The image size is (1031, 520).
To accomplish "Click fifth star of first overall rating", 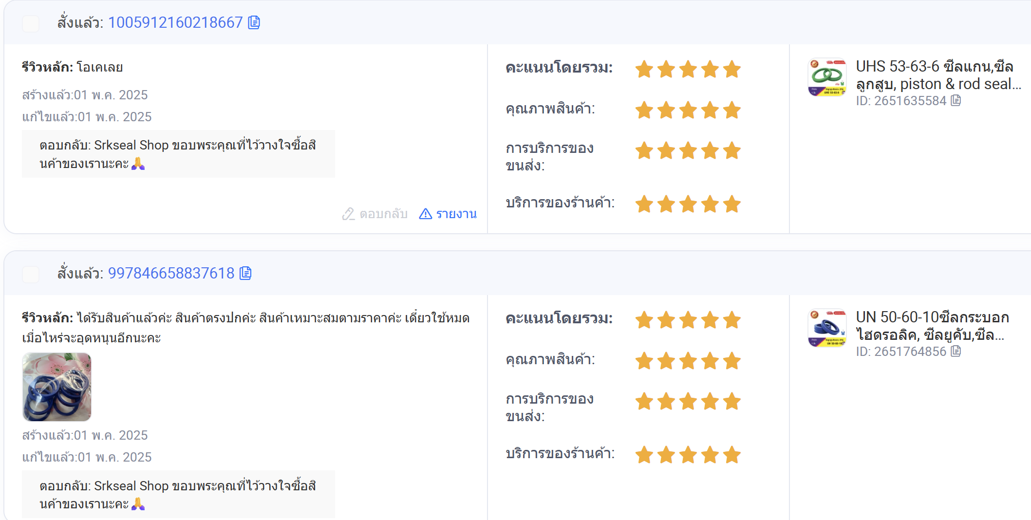I will coord(732,69).
